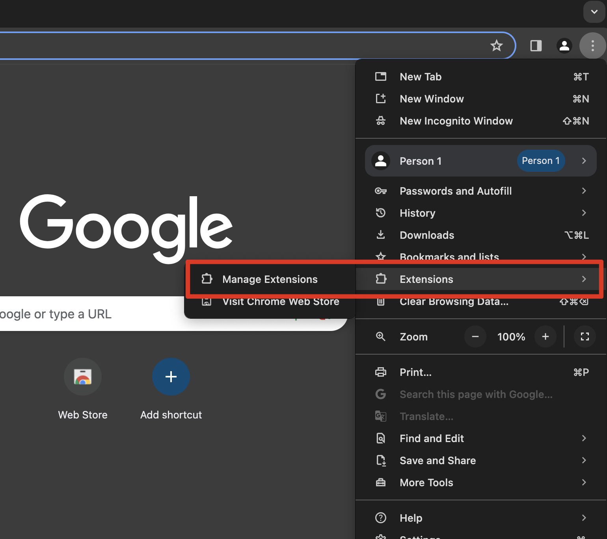Click the bookmark star icon in address bar
607x539 pixels.
pos(496,46)
